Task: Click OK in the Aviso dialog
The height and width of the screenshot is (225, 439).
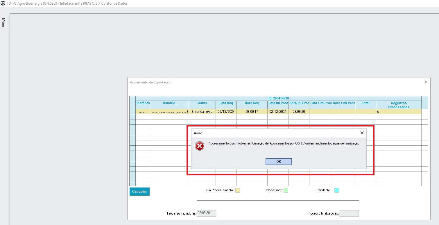Action: (279, 162)
